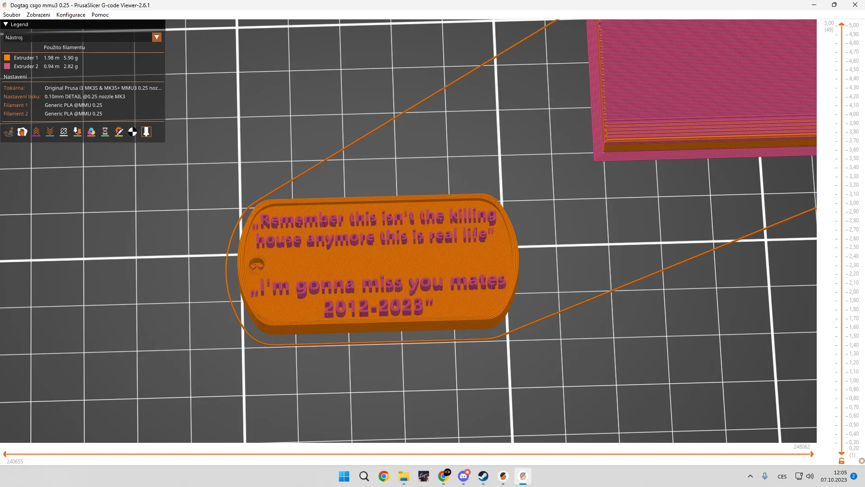Image resolution: width=865 pixels, height=487 pixels.
Task: Open the Nástroj view type dropdown
Action: (x=157, y=37)
